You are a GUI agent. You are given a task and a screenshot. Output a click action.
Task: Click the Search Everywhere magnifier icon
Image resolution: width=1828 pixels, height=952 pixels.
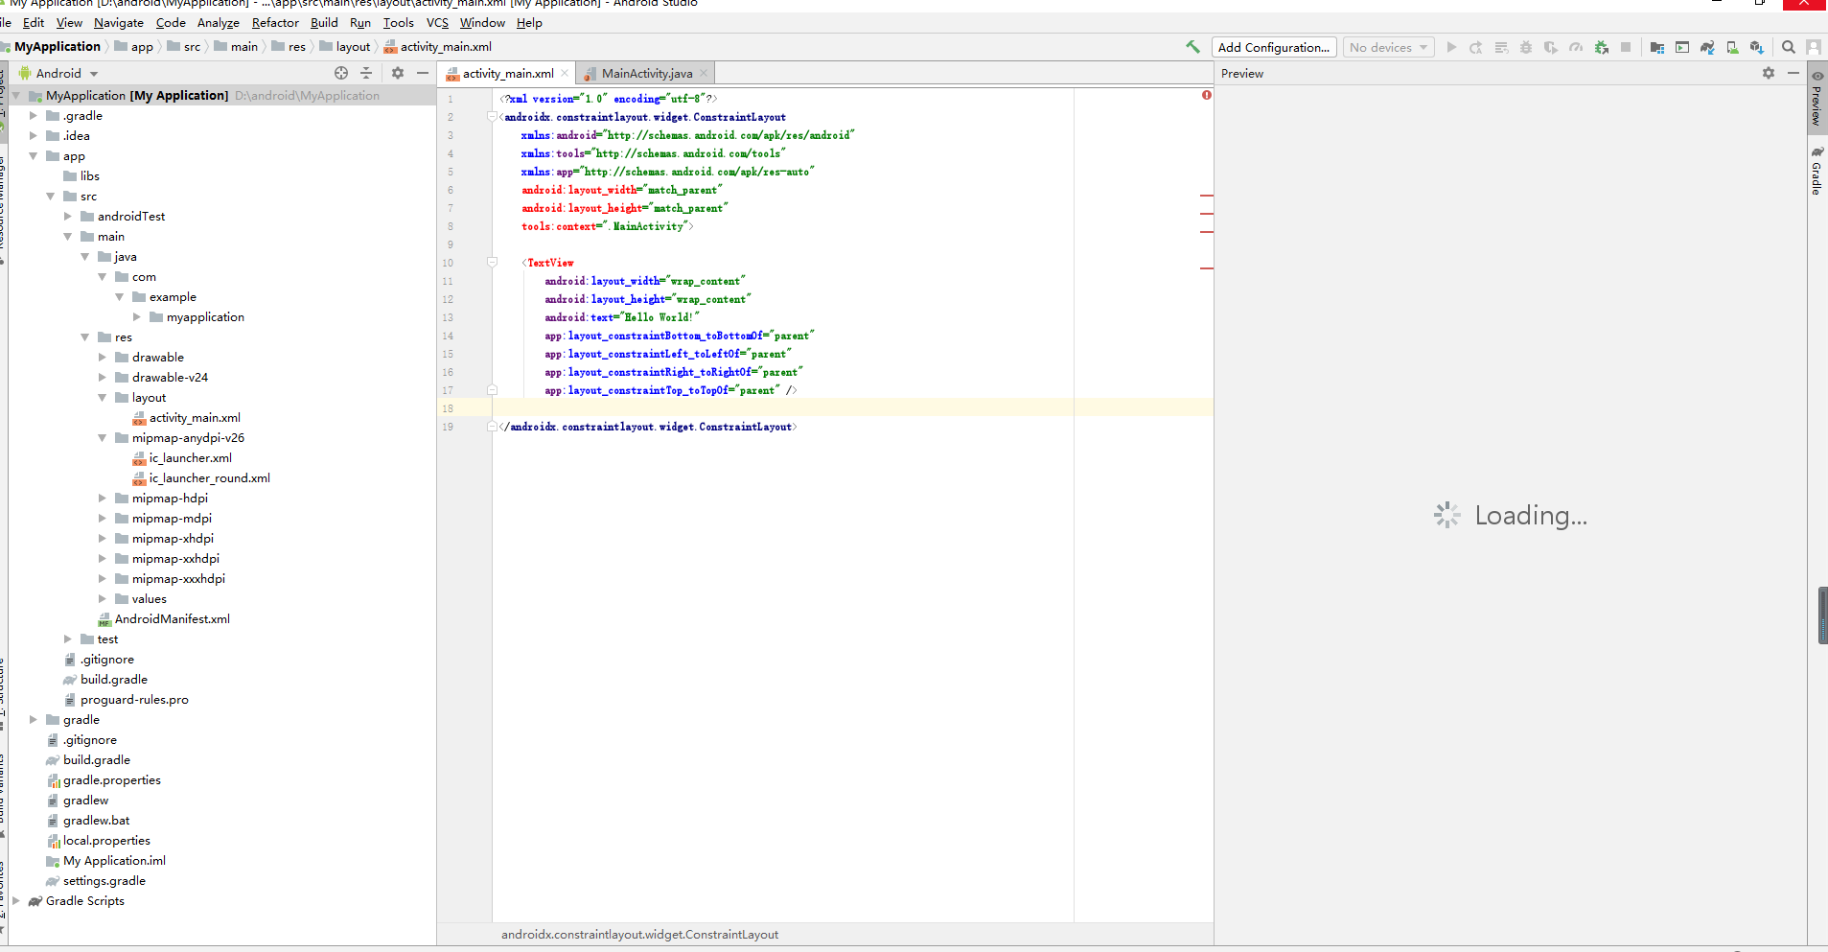coord(1789,47)
